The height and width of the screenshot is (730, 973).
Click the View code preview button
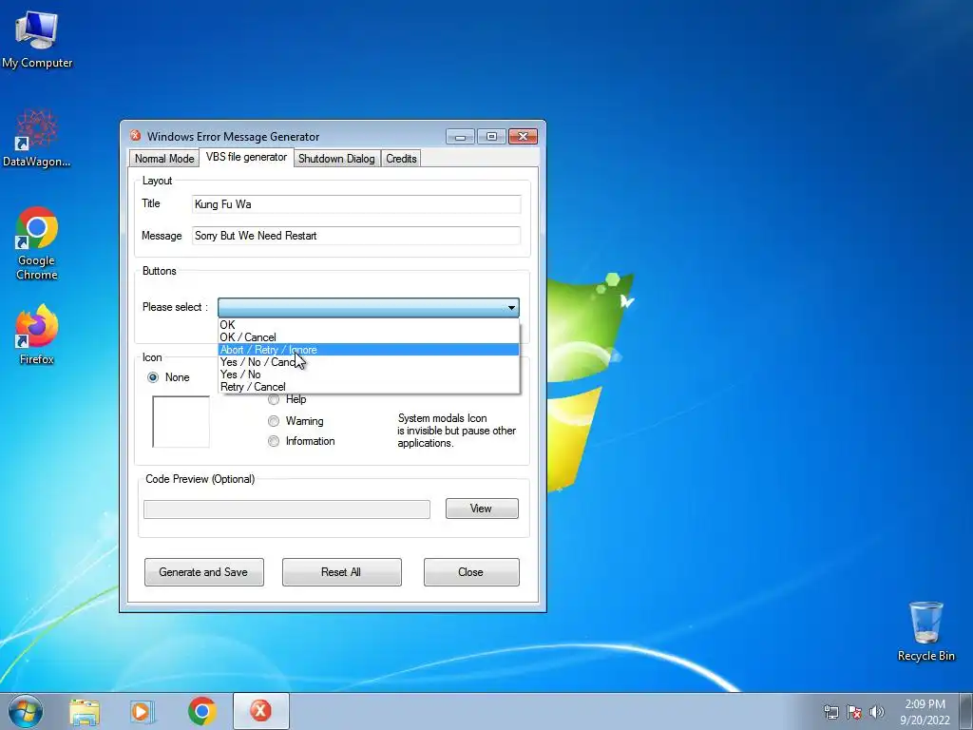point(482,509)
